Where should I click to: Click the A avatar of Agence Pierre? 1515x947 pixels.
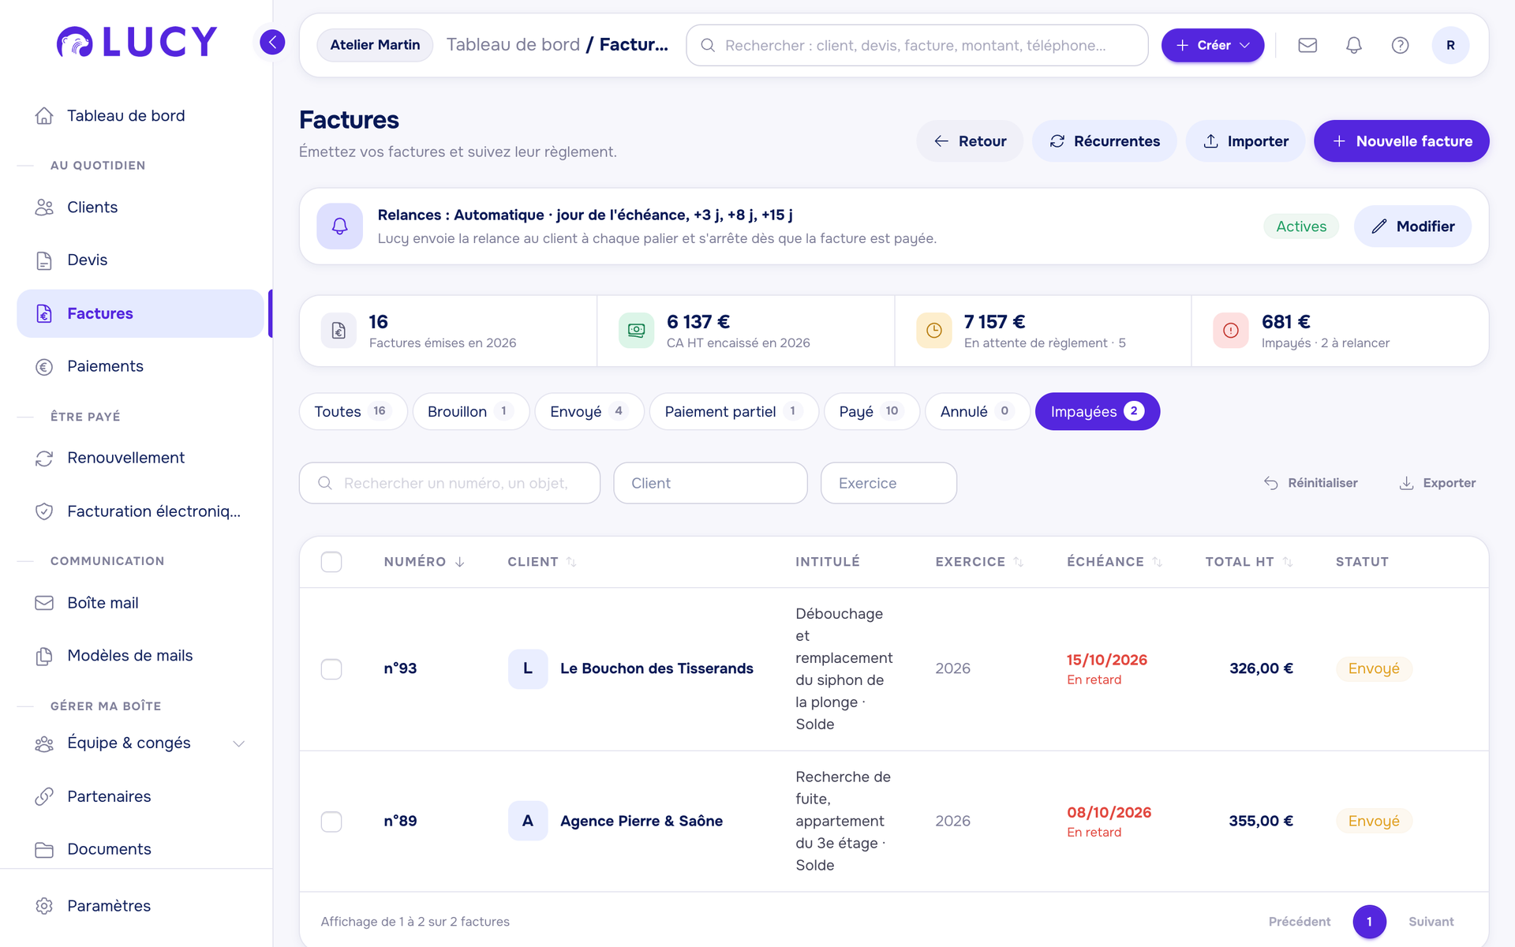click(528, 821)
